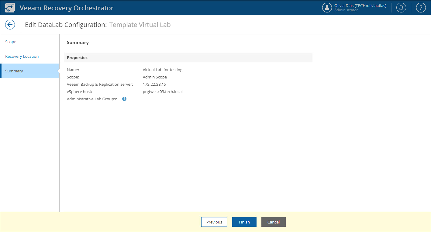Click the Finish button

click(244, 222)
